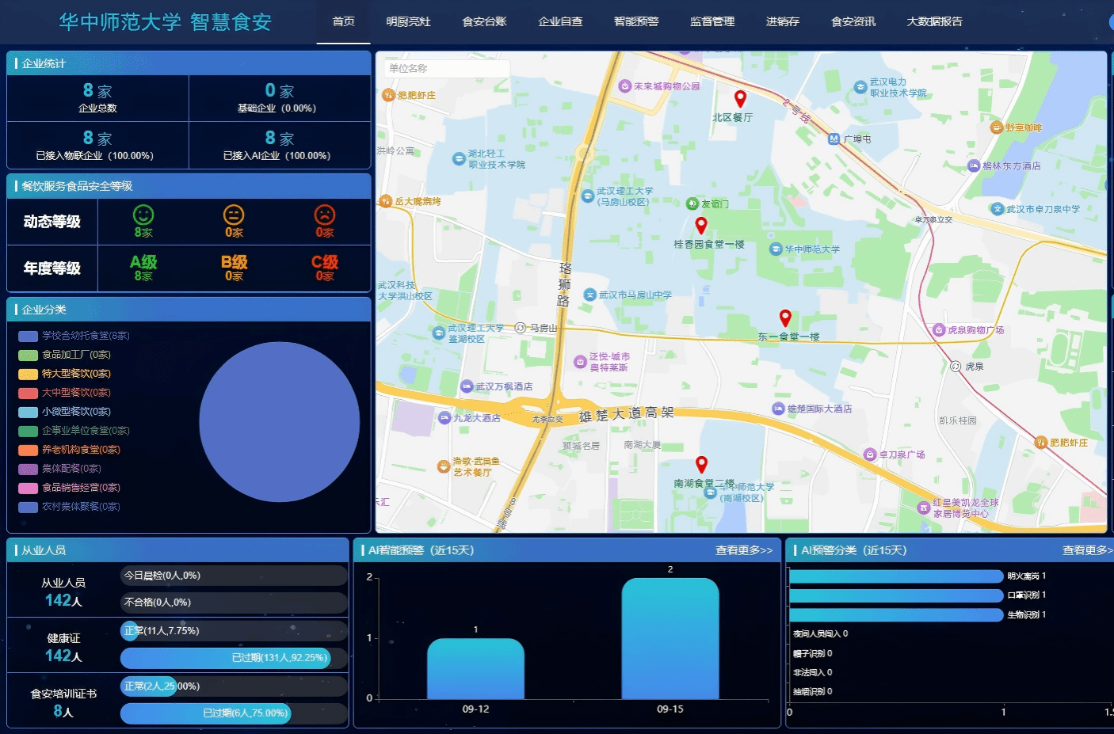Click the 09-15 bar in the warning chart
This screenshot has height=734, width=1114.
[x=670, y=638]
